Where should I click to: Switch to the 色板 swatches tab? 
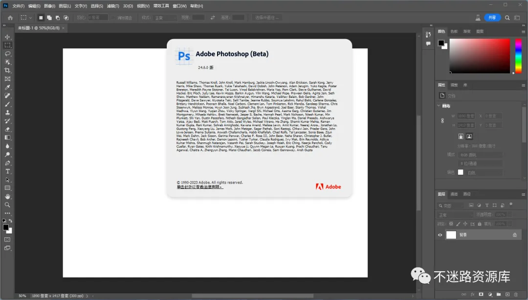coord(454,31)
